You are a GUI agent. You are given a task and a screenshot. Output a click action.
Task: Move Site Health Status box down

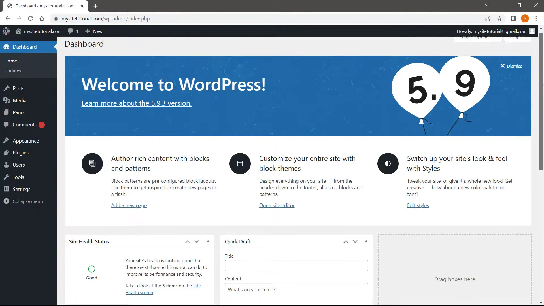[197, 242]
